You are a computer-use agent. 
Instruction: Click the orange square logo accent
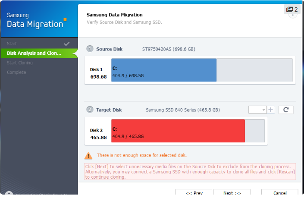pyautogui.click(x=65, y=19)
